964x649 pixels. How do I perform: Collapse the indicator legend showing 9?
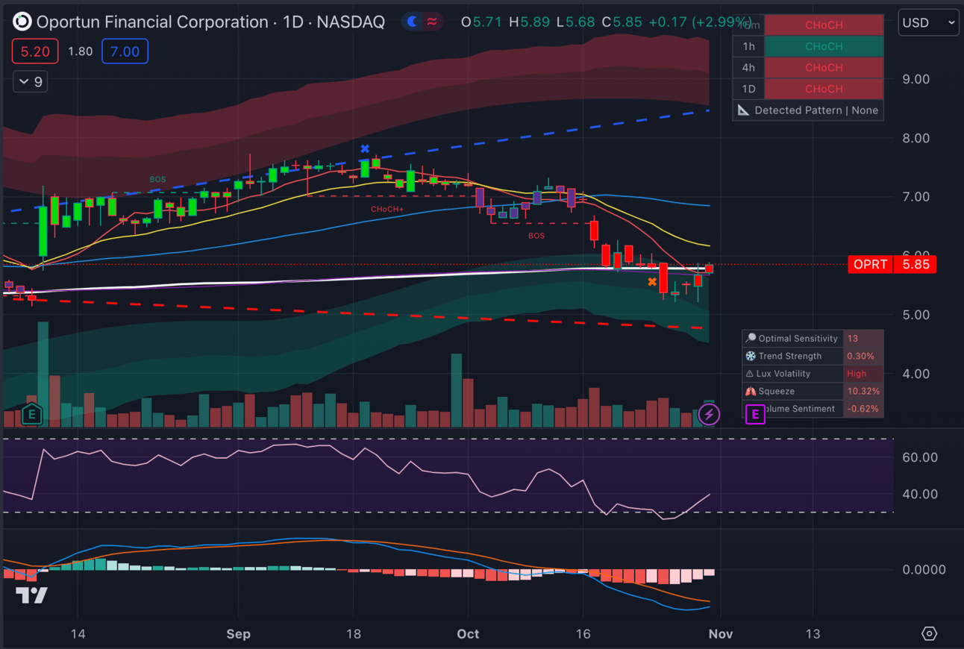point(31,81)
